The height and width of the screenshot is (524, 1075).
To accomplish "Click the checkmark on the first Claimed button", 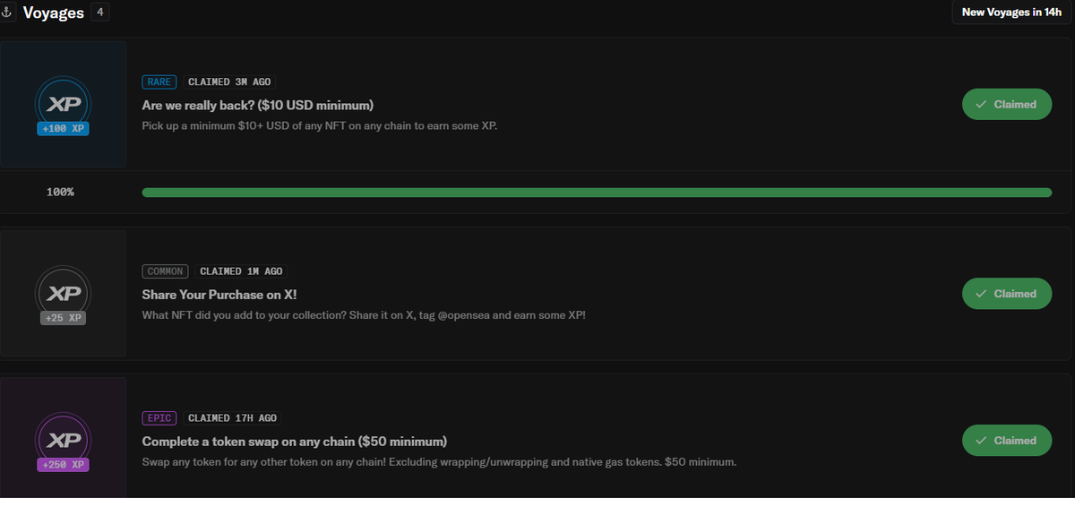I will tap(982, 105).
